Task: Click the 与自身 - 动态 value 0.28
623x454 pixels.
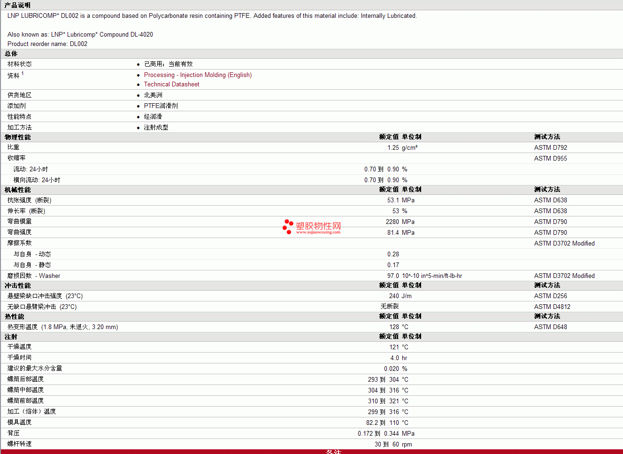Action: click(393, 254)
